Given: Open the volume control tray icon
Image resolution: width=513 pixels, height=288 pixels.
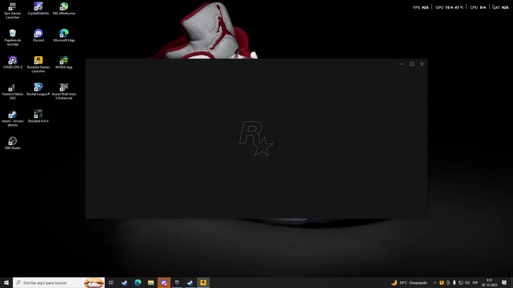Looking at the screenshot, I should pyautogui.click(x=467, y=283).
